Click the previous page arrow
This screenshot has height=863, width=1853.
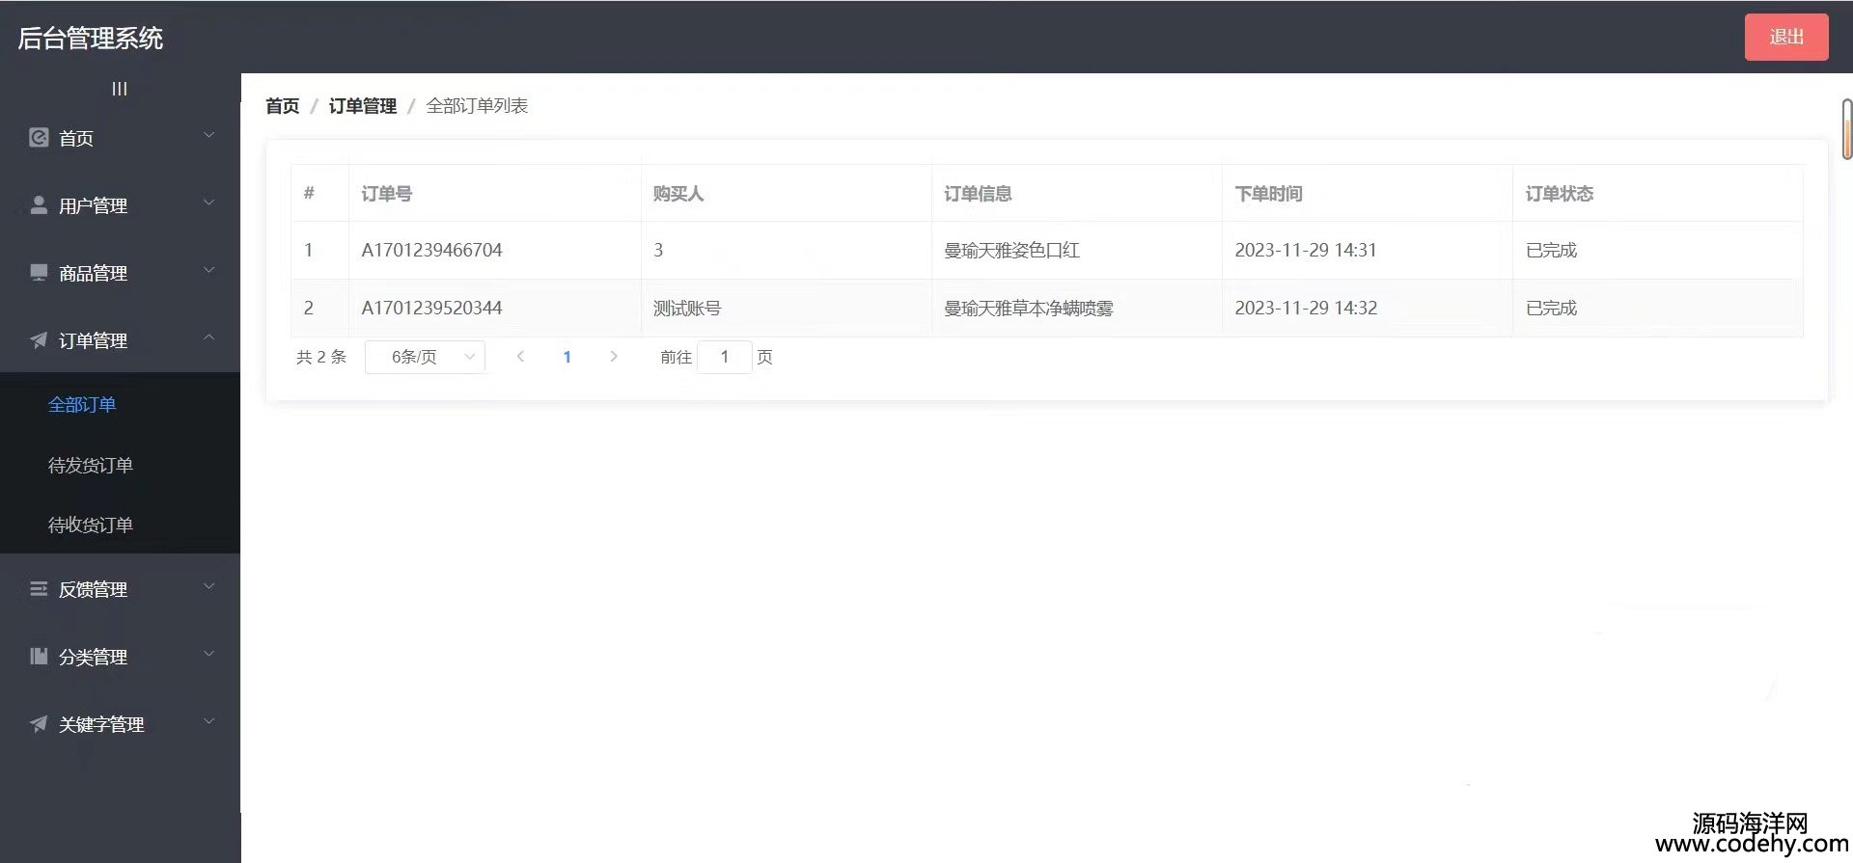pos(520,357)
